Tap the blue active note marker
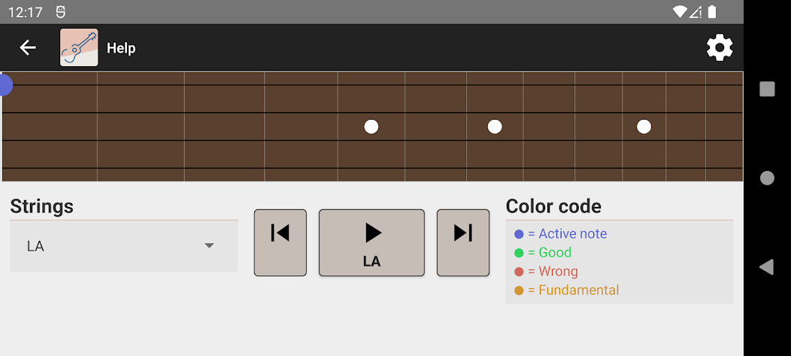Image resolution: width=791 pixels, height=356 pixels. (x=5, y=85)
